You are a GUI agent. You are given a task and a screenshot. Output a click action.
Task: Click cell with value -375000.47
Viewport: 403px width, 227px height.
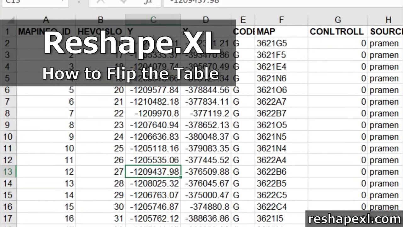[206, 195]
